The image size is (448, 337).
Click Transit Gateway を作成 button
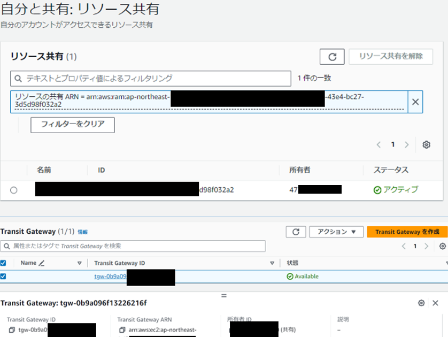407,232
